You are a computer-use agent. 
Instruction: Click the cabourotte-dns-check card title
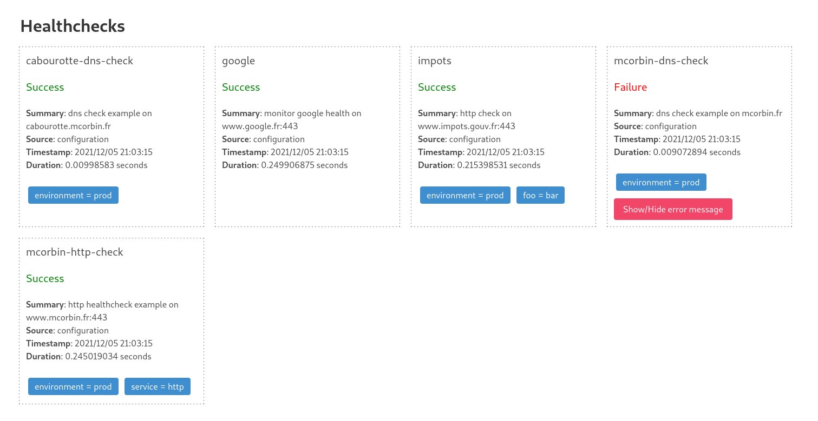[x=80, y=61]
